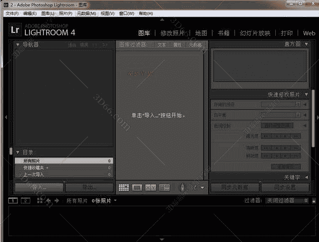Open the 视图(V) menu
Image resolution: width=319 pixels, height=242 pixels.
click(108, 13)
